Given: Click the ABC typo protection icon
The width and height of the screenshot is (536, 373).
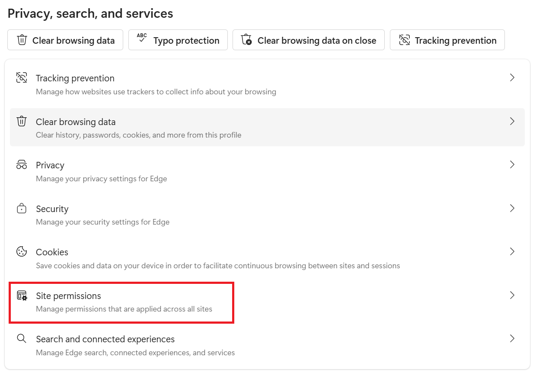Looking at the screenshot, I should (x=142, y=38).
